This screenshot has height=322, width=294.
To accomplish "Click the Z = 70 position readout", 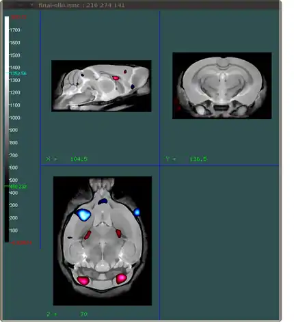I will point(67,314).
